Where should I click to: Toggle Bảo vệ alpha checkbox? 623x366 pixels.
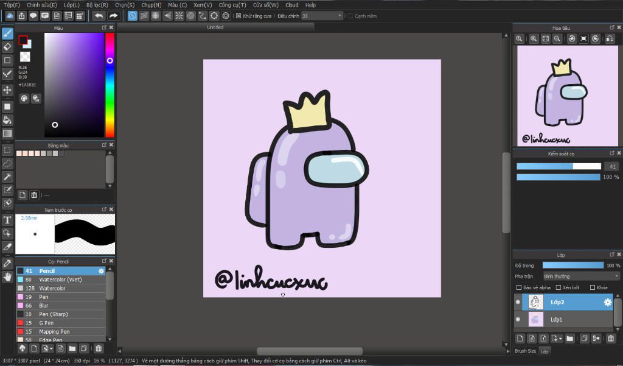coord(518,287)
